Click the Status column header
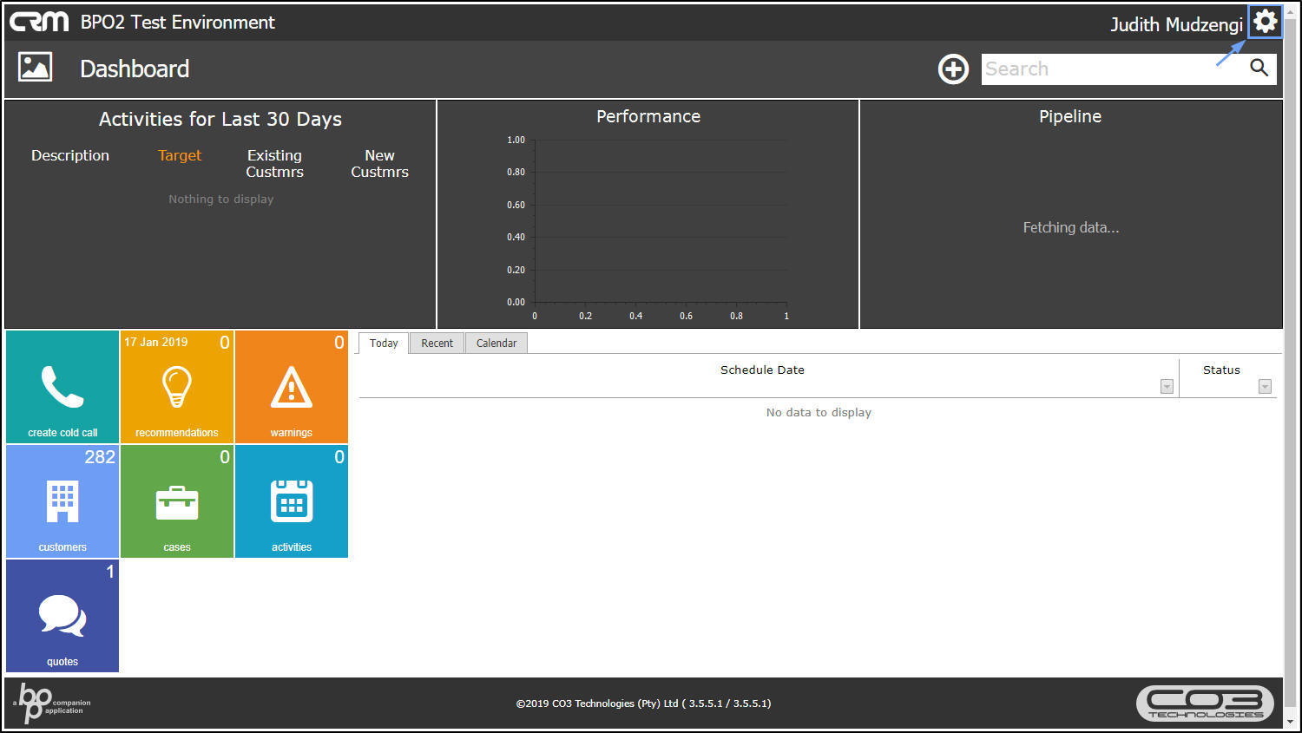1302x733 pixels. click(1221, 370)
